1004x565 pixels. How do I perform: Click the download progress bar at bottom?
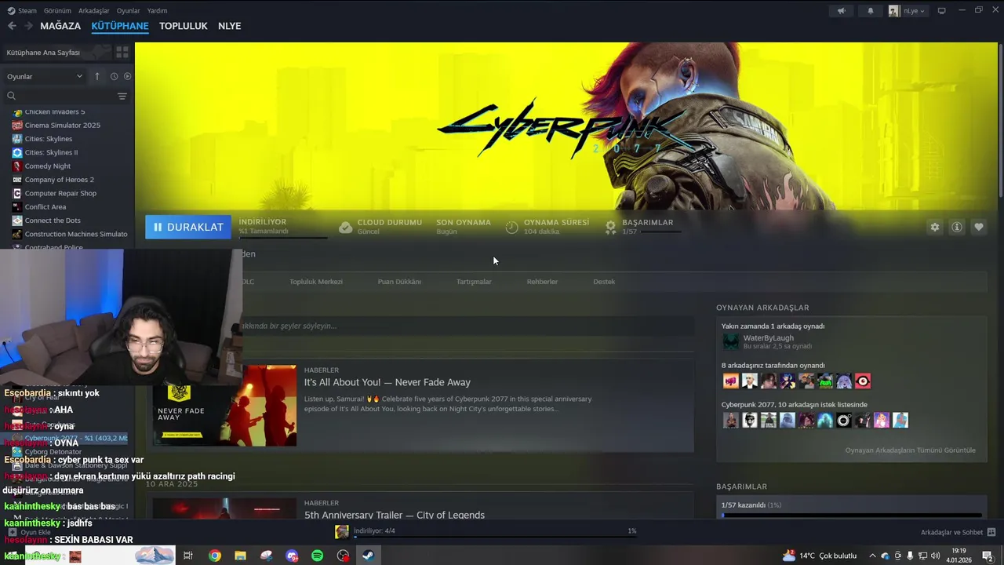(x=496, y=537)
